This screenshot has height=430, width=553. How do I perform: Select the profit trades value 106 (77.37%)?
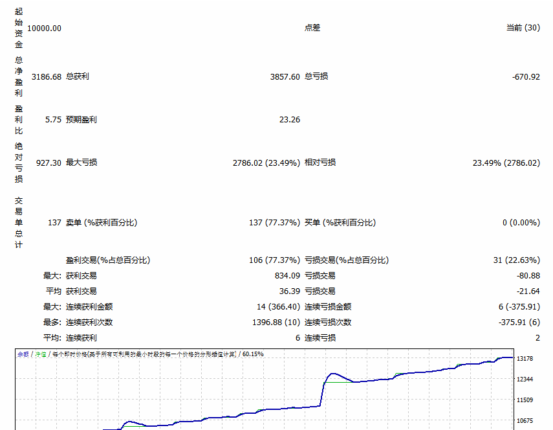coord(274,260)
